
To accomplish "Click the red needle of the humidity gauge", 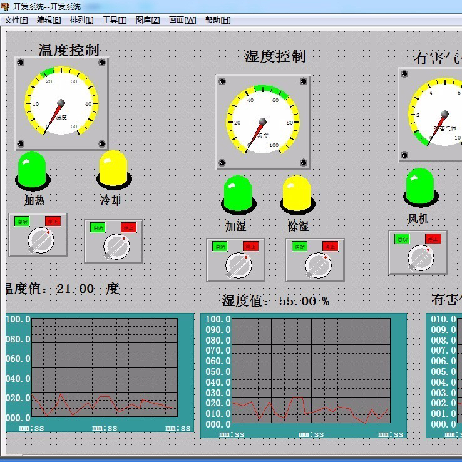I will point(255,136).
